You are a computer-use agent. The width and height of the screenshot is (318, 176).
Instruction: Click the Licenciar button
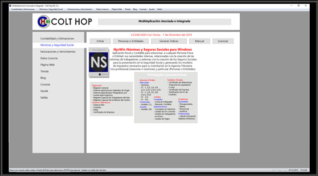click(223, 41)
